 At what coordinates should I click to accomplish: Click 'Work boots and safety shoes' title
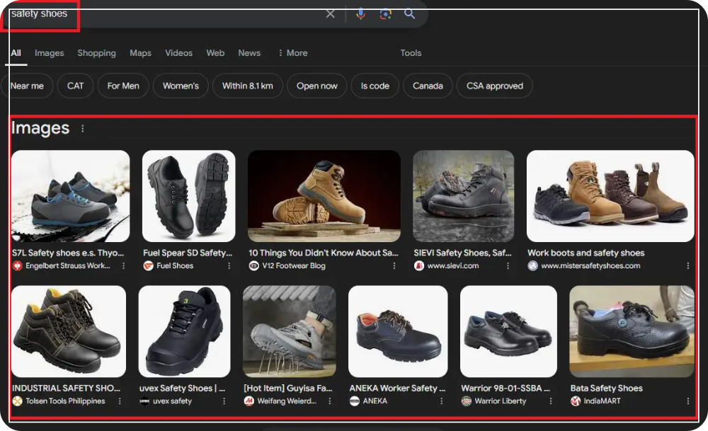click(586, 253)
